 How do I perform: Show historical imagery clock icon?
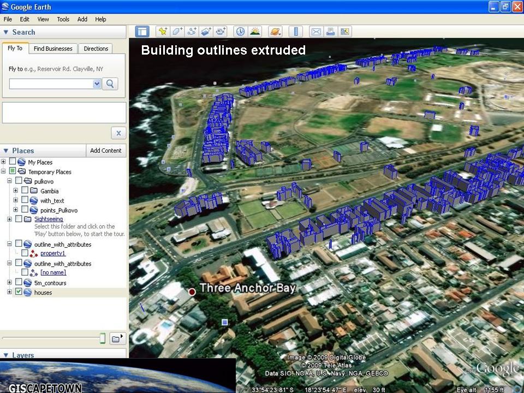(x=240, y=32)
